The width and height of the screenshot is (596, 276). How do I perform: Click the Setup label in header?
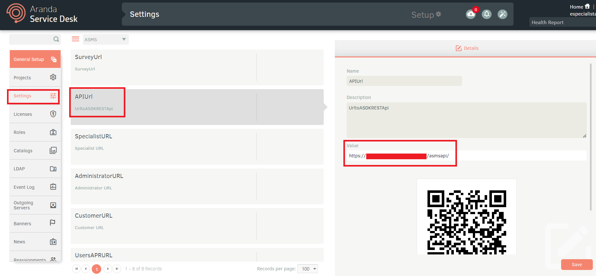tap(422, 15)
